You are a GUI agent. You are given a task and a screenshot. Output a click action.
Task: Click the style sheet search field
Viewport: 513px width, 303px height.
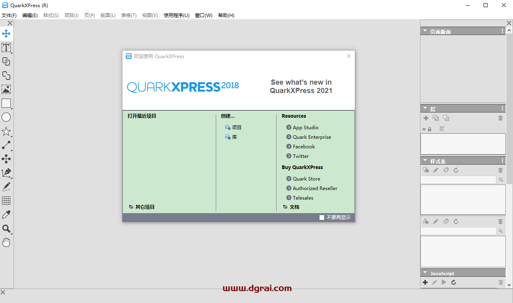pos(457,179)
